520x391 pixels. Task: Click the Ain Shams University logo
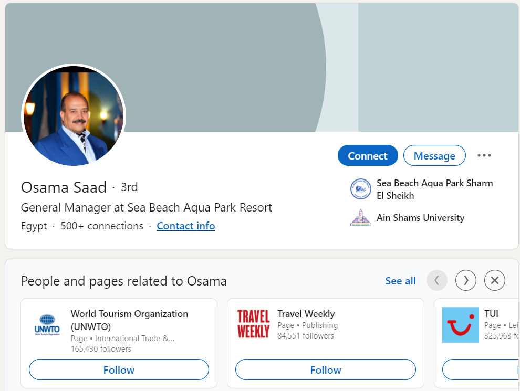[x=361, y=218]
